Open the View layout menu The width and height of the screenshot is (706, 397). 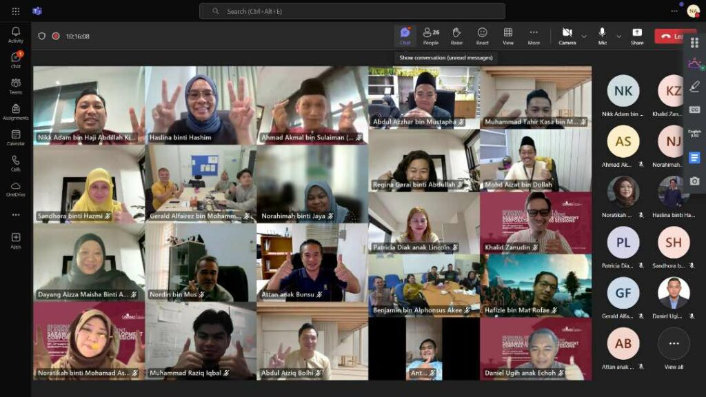[508, 35]
